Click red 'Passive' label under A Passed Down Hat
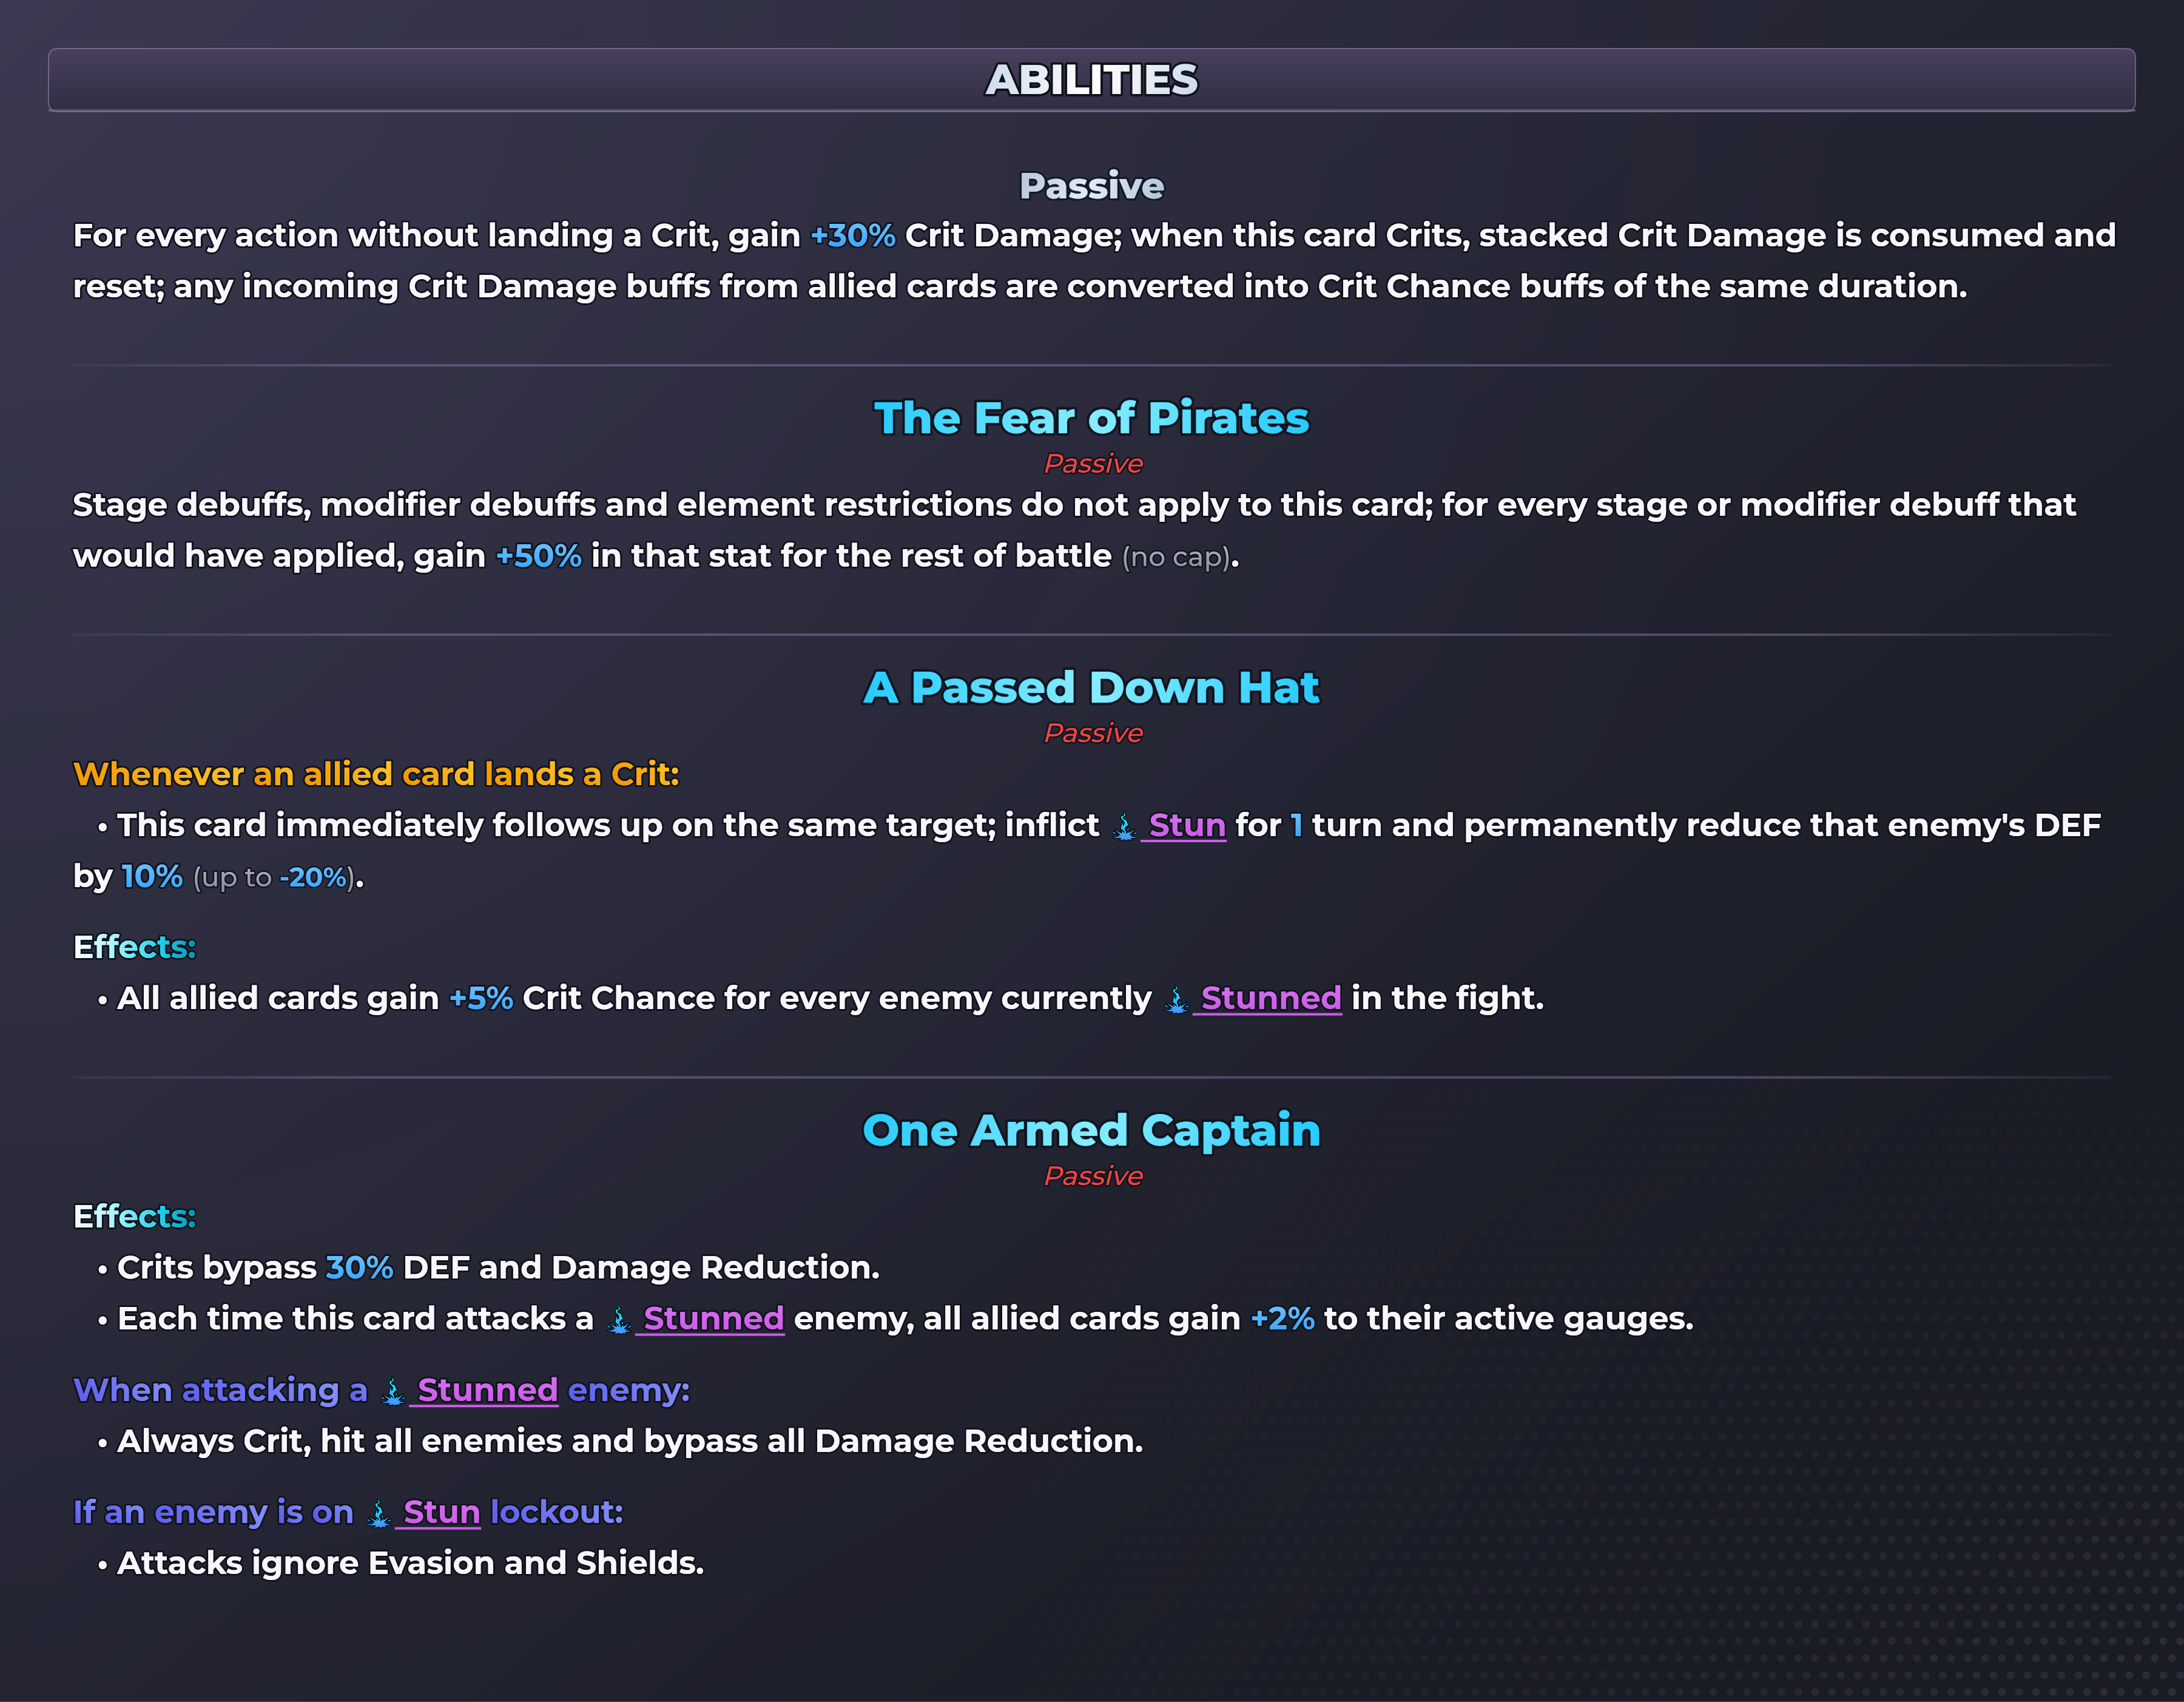The image size is (2184, 1702). 1093,733
